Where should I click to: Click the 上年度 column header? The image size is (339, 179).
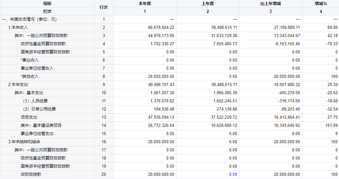[x=208, y=4]
